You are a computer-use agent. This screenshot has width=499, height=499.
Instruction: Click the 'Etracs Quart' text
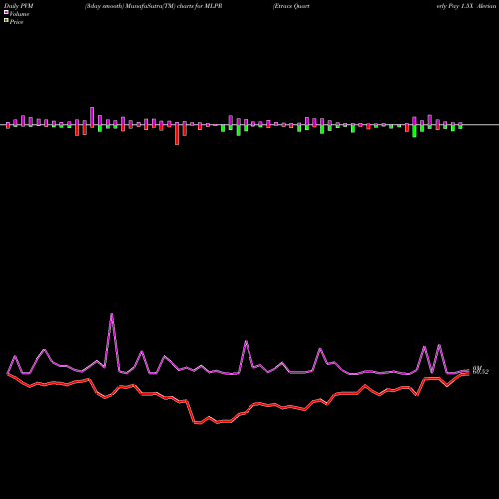click(291, 6)
